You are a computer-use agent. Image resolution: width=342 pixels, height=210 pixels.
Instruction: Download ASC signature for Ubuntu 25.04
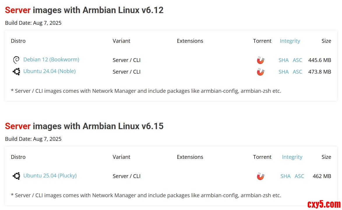(x=299, y=176)
